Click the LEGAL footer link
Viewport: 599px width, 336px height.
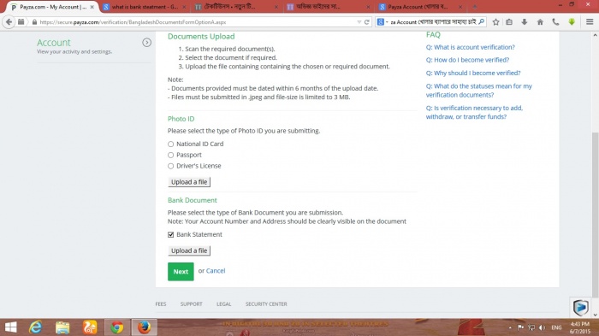point(224,304)
